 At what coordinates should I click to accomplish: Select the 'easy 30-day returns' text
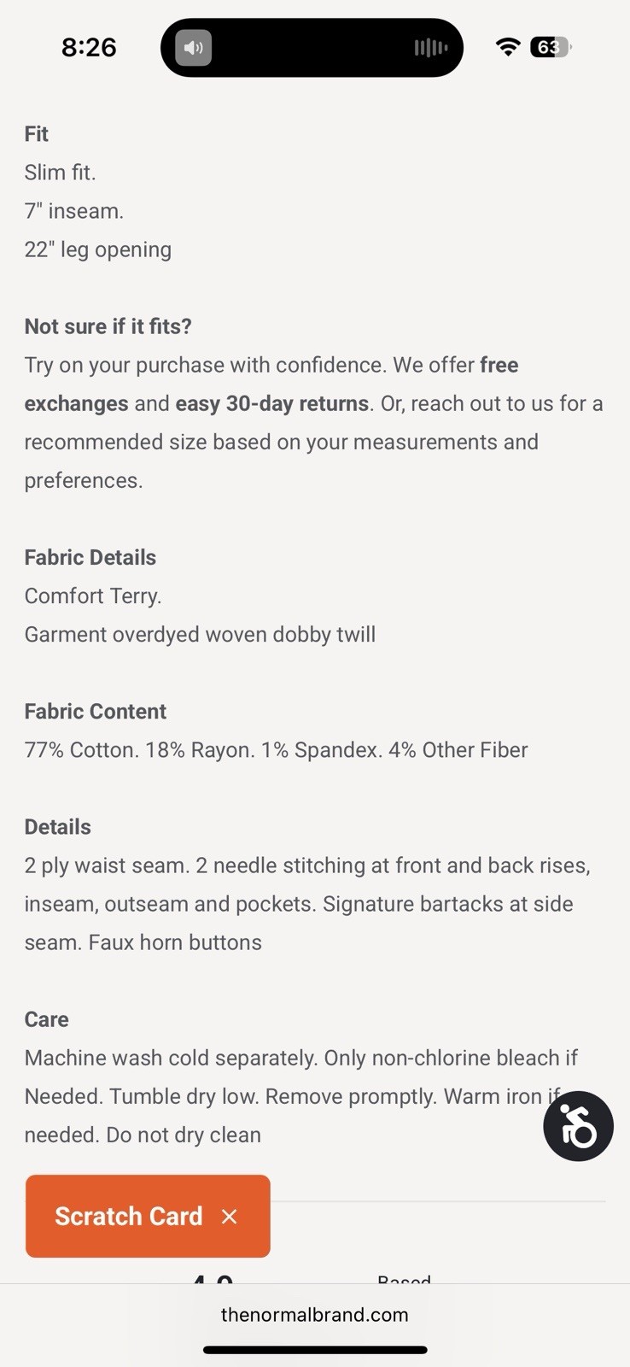pos(271,403)
